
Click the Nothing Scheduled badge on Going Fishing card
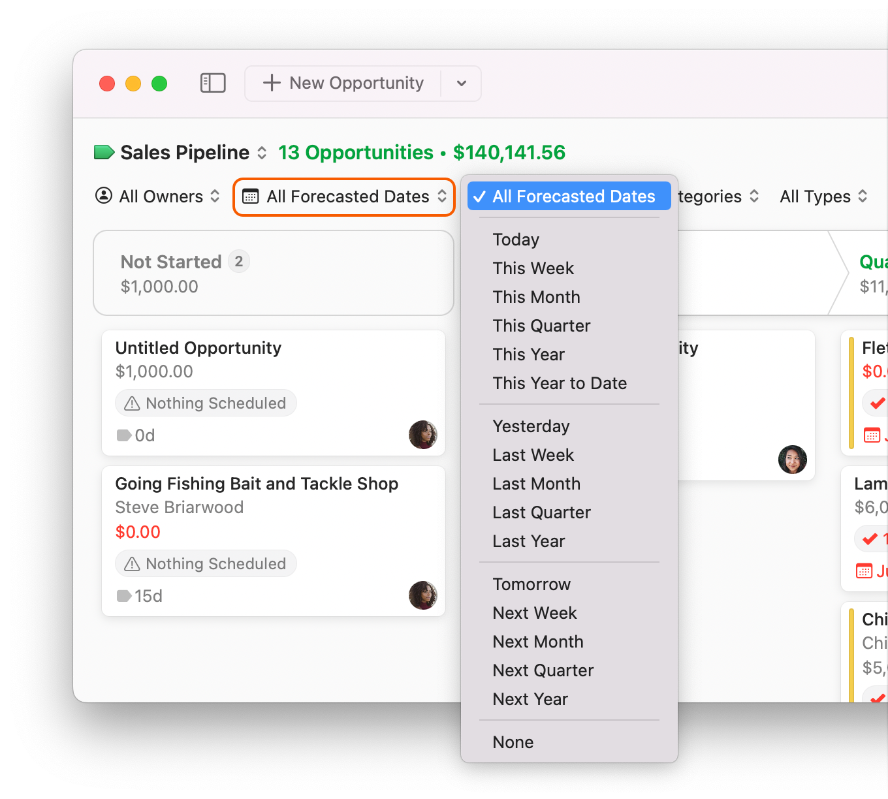coord(206,563)
